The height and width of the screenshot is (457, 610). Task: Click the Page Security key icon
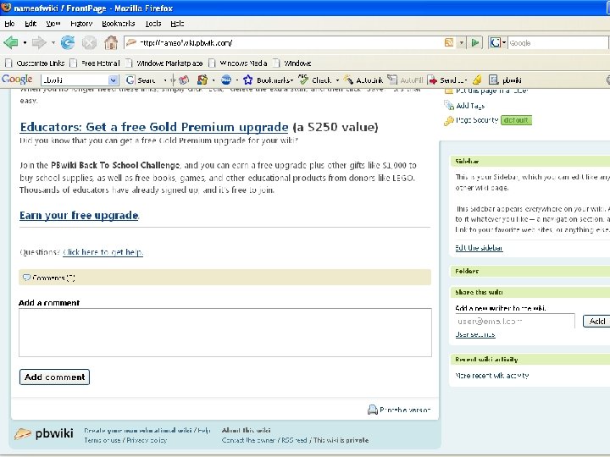[x=448, y=121]
